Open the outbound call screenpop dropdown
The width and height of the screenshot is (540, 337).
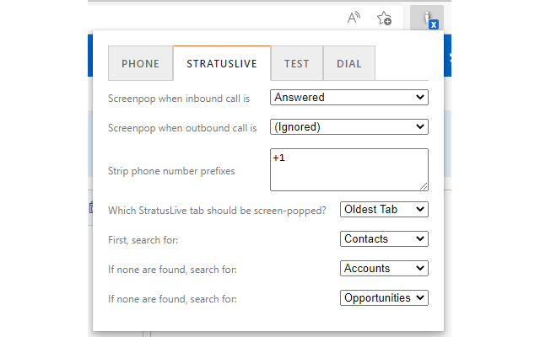point(349,127)
